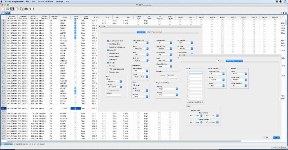288x150 pixels.
Task: Toggle the Busy LED checkbox
Action: pos(108,50)
